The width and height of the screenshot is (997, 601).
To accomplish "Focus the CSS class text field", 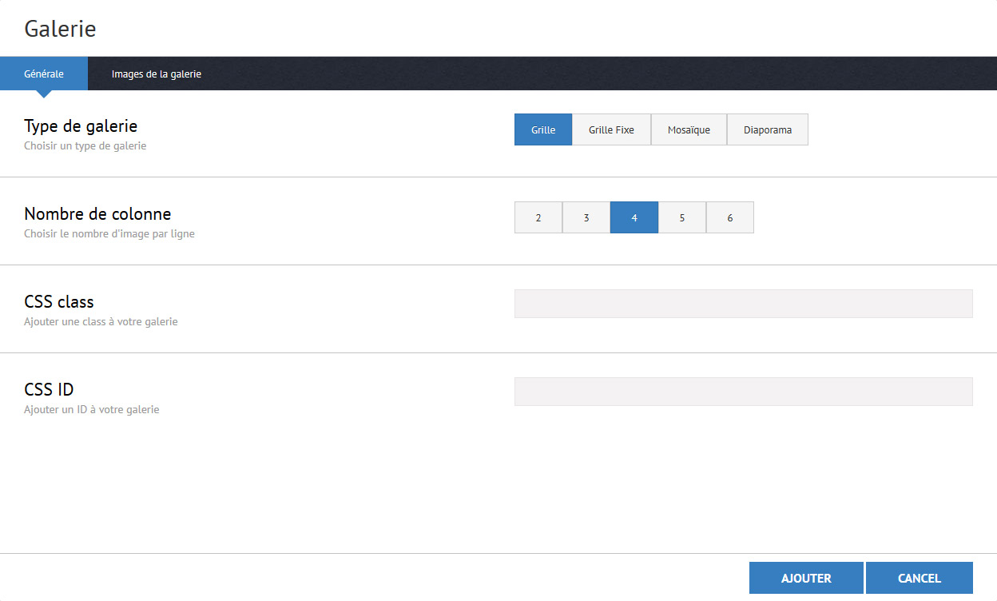I will click(743, 304).
